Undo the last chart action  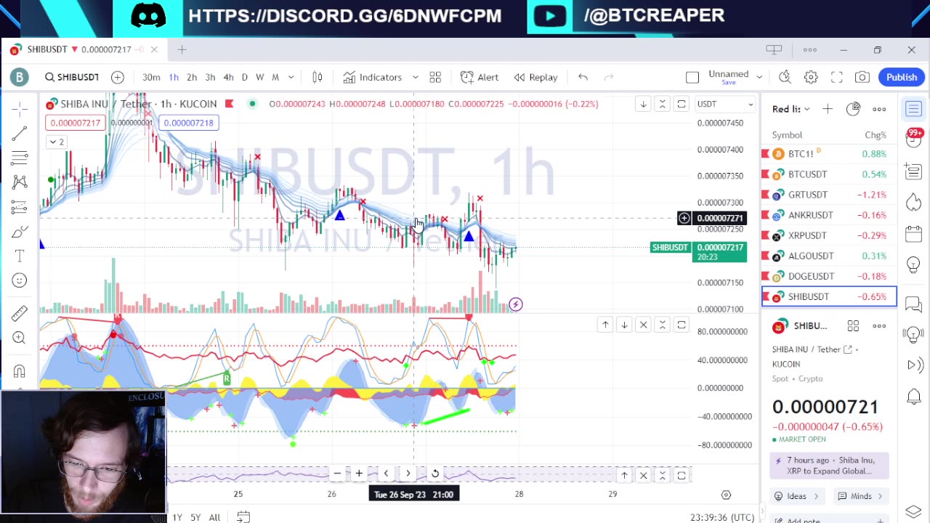(x=583, y=77)
